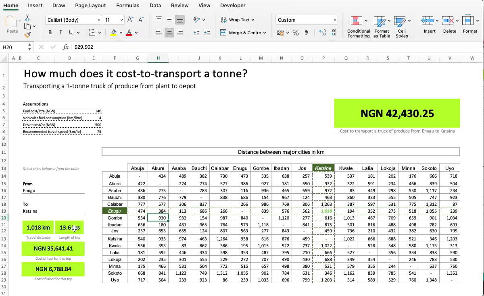Click the Fuel cost/litre value 140
This screenshot has height=296, width=484.
tap(98, 111)
